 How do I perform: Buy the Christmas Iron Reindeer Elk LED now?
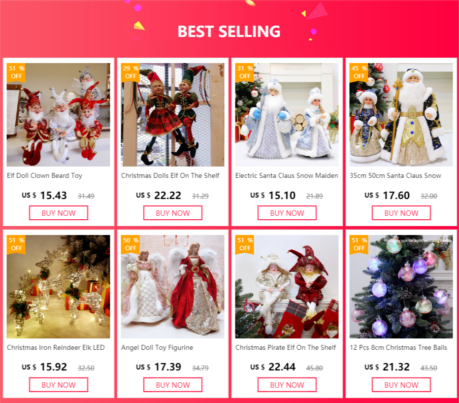59,385
